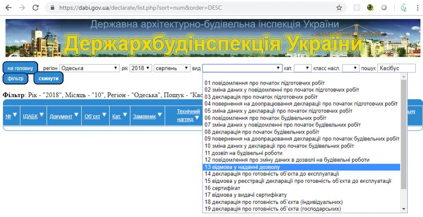
Task: Go to main page via на головну
Action: [x=20, y=68]
